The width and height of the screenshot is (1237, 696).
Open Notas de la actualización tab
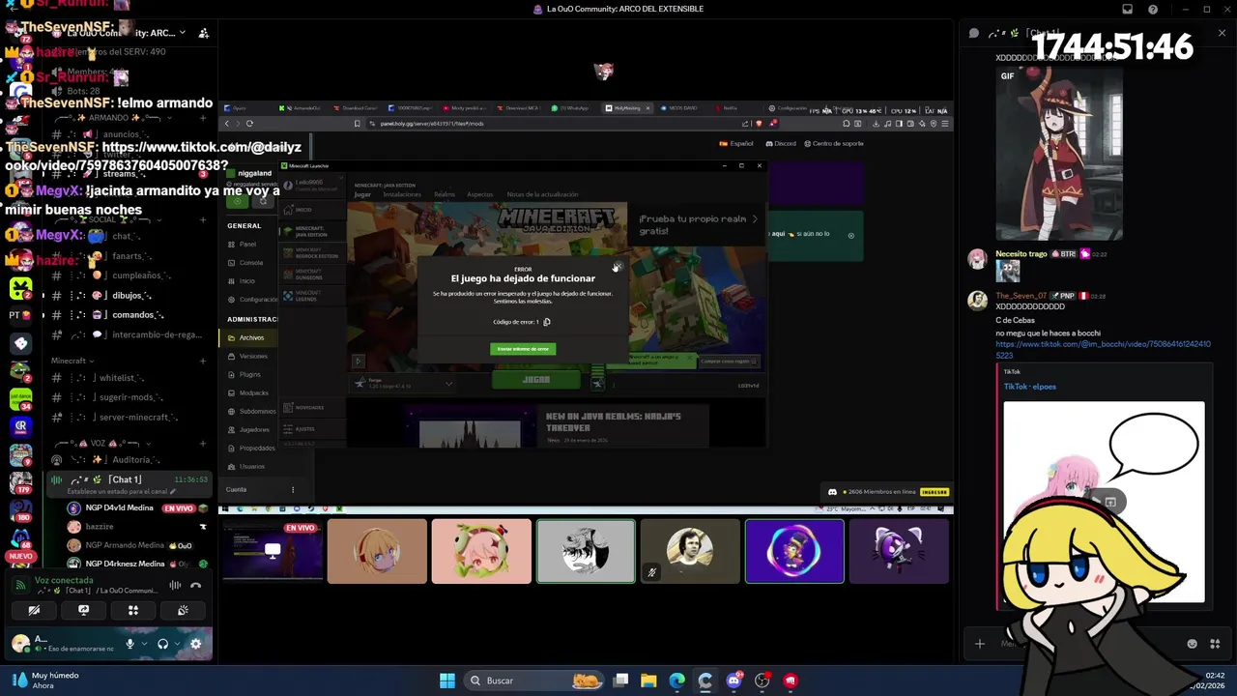point(542,194)
